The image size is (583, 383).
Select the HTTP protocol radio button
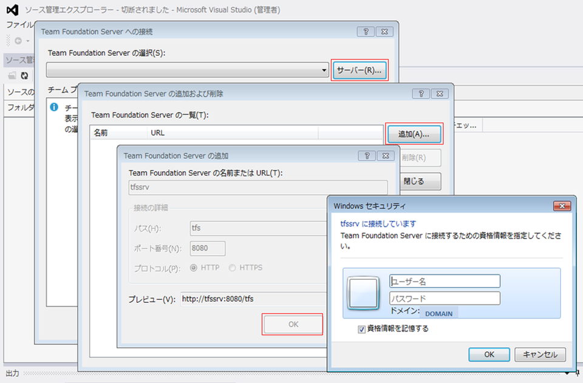point(193,267)
